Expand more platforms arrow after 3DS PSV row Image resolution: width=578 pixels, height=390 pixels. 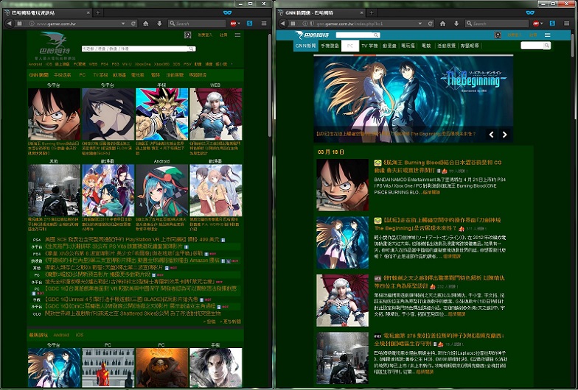[231, 64]
